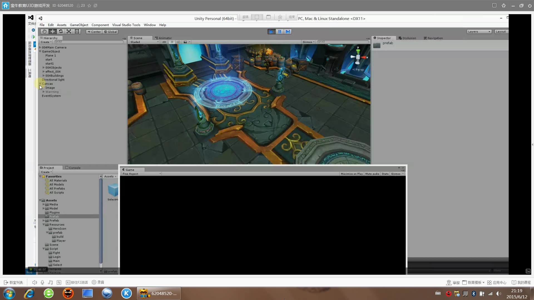The image size is (534, 300).
Task: Click the system volume tray icon
Action: point(498,293)
